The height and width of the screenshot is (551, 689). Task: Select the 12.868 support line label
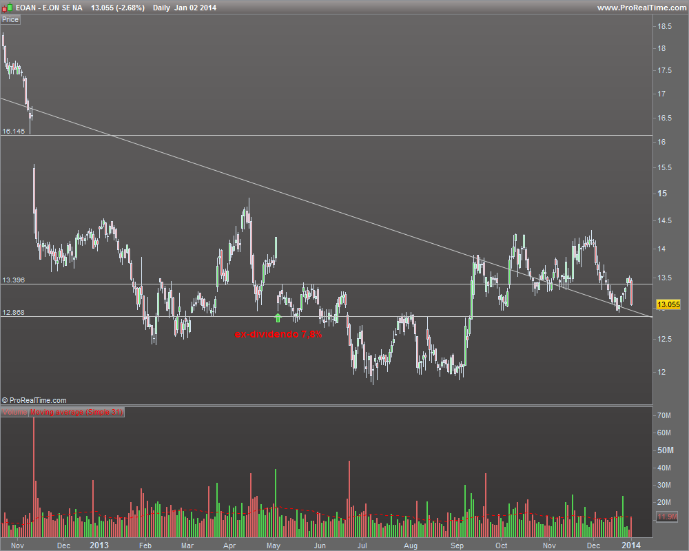tap(14, 313)
